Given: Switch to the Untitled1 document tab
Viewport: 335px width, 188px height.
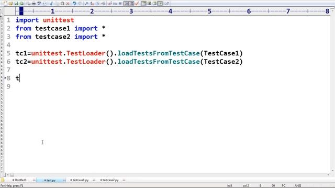Looking at the screenshot, I should pos(20,180).
